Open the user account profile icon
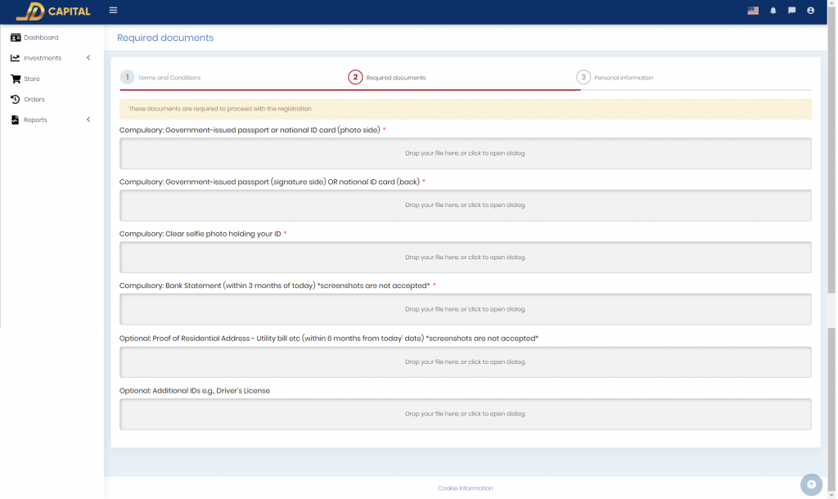This screenshot has height=499, width=838. pyautogui.click(x=810, y=10)
